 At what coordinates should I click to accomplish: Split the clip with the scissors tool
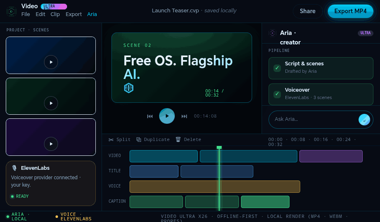click(x=120, y=140)
